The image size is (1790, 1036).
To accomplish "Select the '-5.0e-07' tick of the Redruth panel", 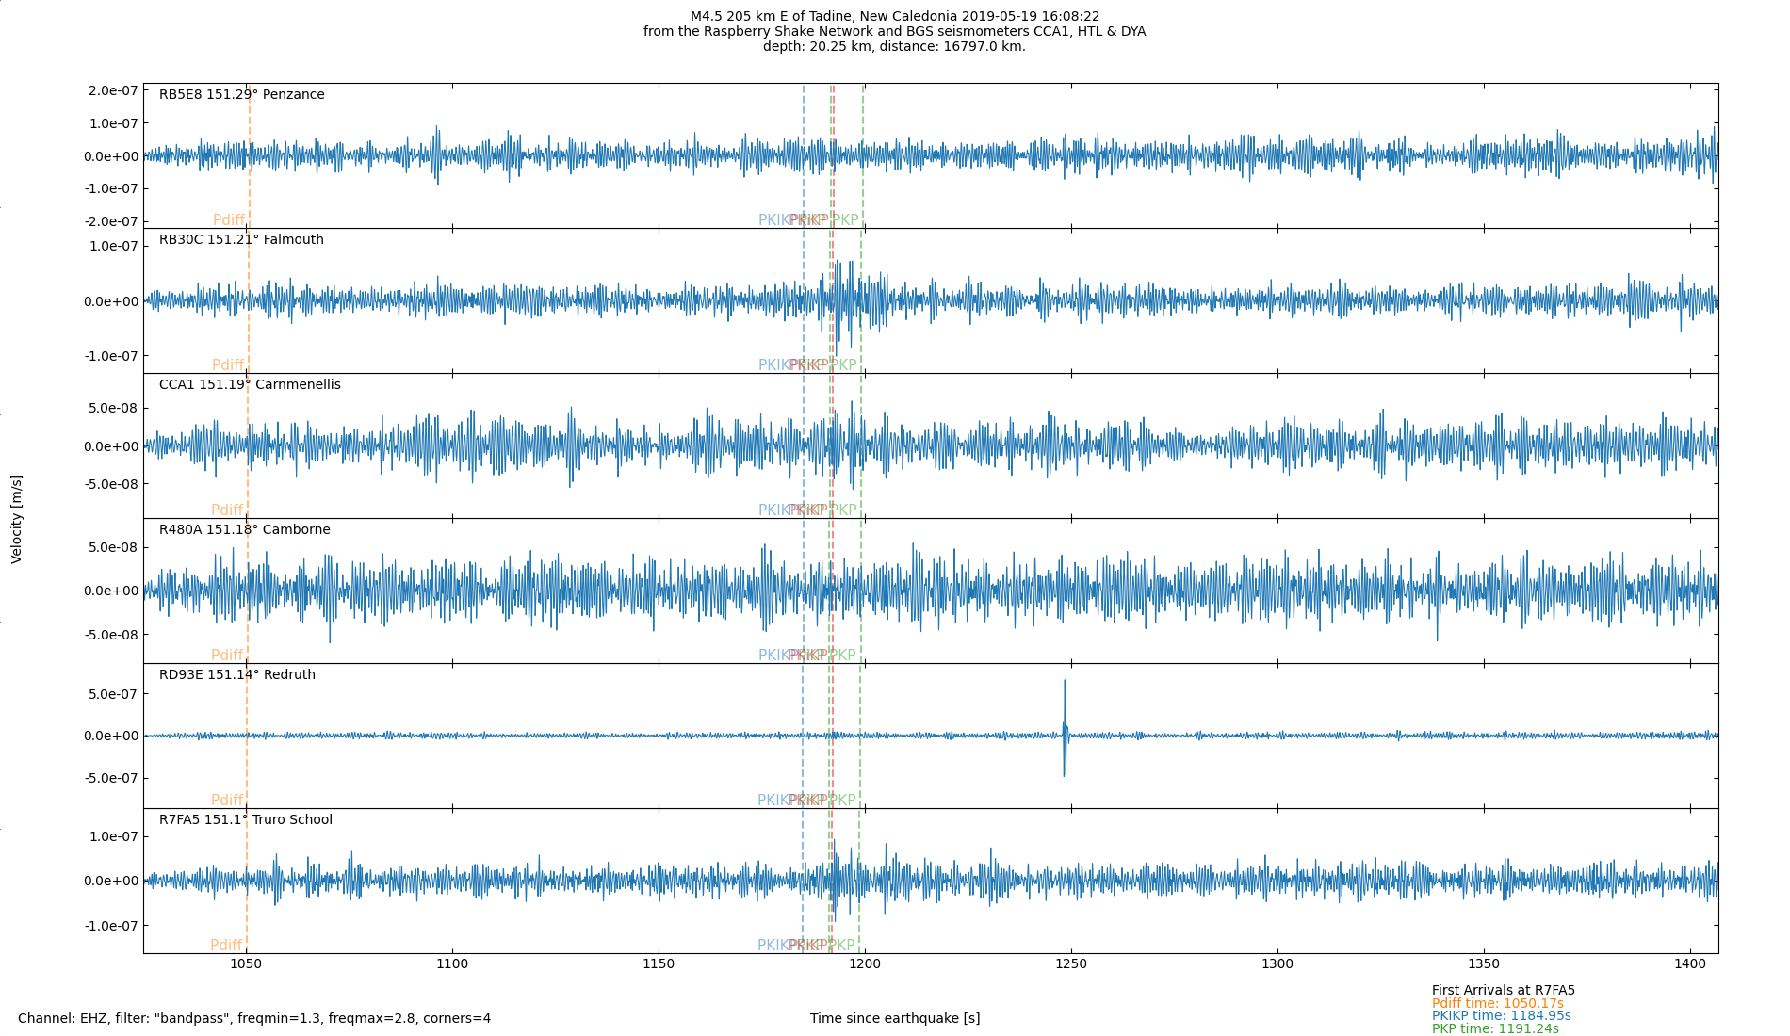I will point(110,778).
